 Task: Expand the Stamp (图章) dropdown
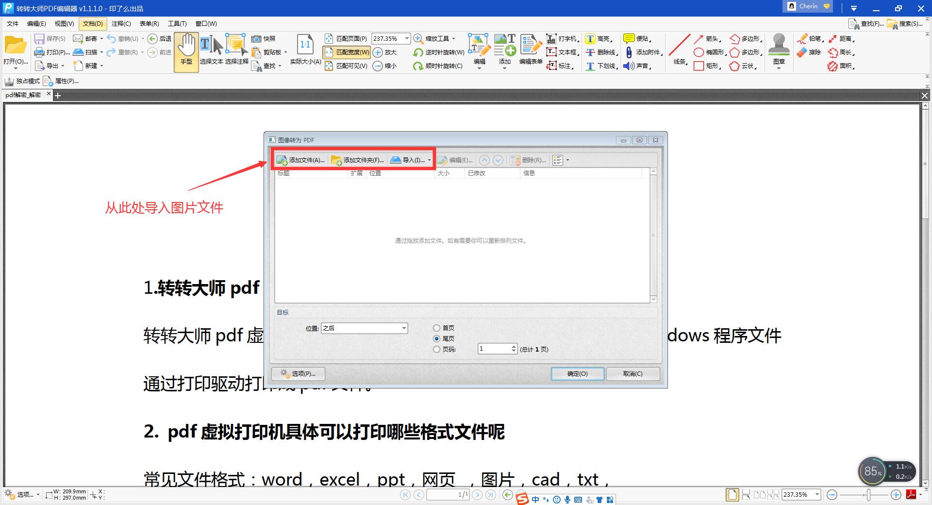coord(779,68)
